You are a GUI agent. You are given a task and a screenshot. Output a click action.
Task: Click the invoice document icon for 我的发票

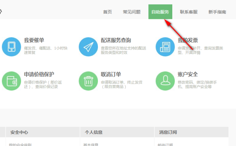coord(165,47)
